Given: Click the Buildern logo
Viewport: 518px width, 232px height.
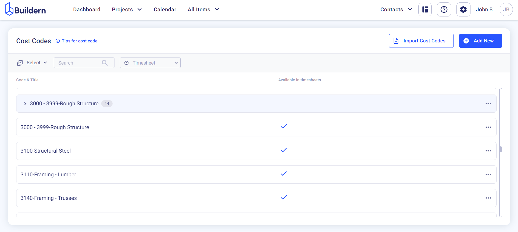Looking at the screenshot, I should click(26, 9).
